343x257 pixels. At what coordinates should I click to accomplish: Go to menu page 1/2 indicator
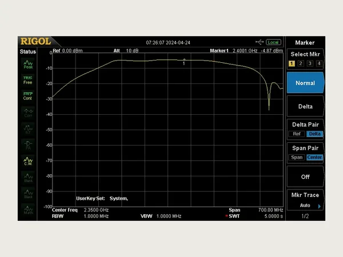pos(305,216)
